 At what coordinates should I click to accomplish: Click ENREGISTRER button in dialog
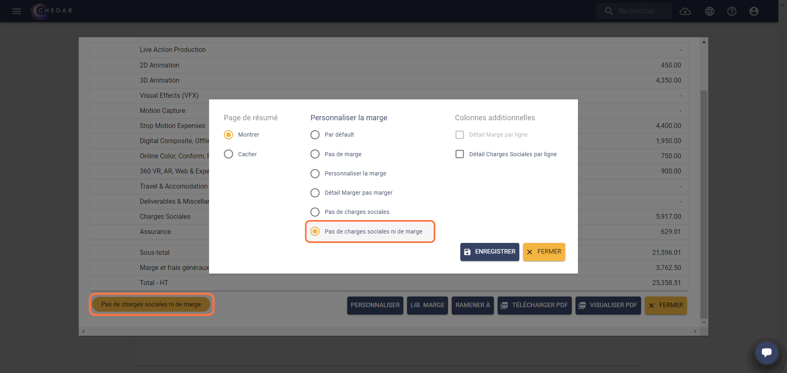coord(489,252)
